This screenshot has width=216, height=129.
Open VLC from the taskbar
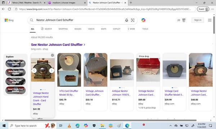[69, 125]
